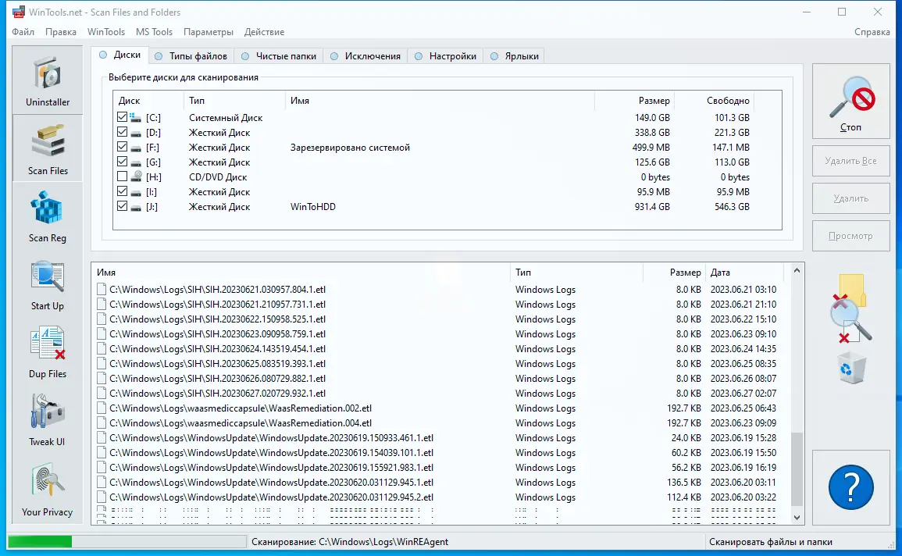
Task: Open the Справка menu
Action: [x=872, y=31]
